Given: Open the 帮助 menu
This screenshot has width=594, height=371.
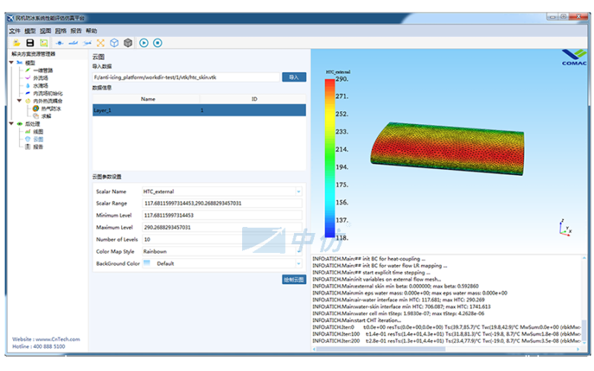Looking at the screenshot, I should tap(91, 30).
